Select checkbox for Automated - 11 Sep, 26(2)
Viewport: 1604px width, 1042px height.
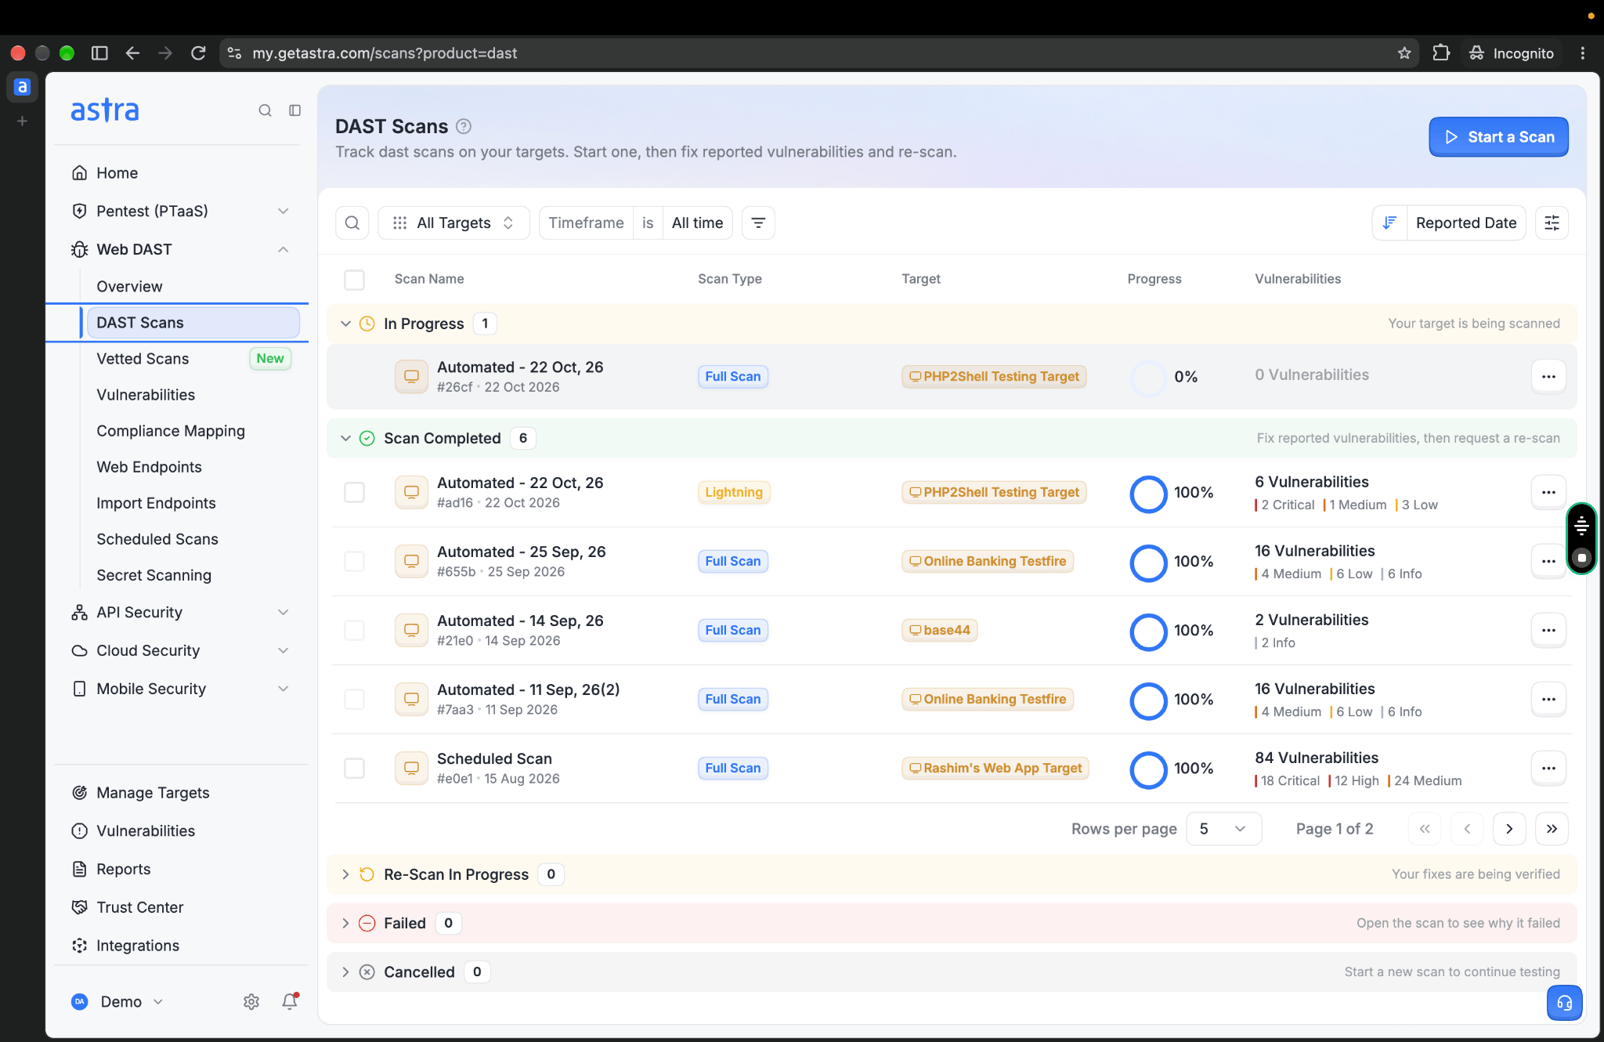354,700
